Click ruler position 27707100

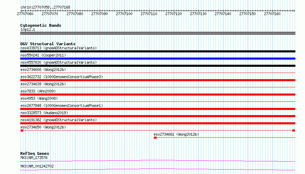[124, 14]
